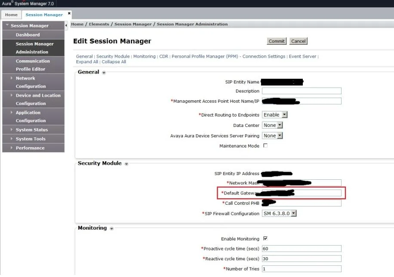Jump to Security Module section link
Screen dimensions: 394x277
tap(113, 56)
